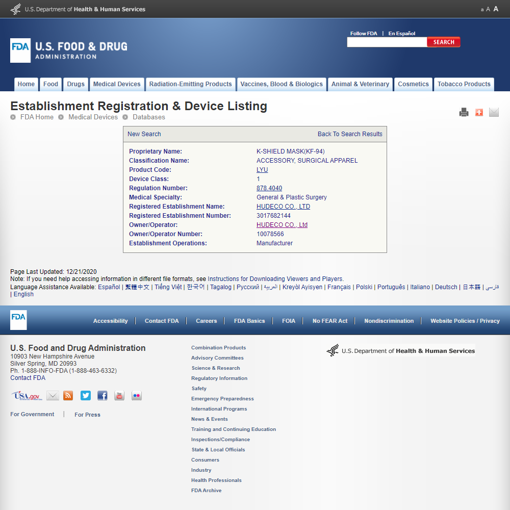This screenshot has height=510, width=510.
Task: Open regulation number 878.4040 link
Action: coord(269,188)
